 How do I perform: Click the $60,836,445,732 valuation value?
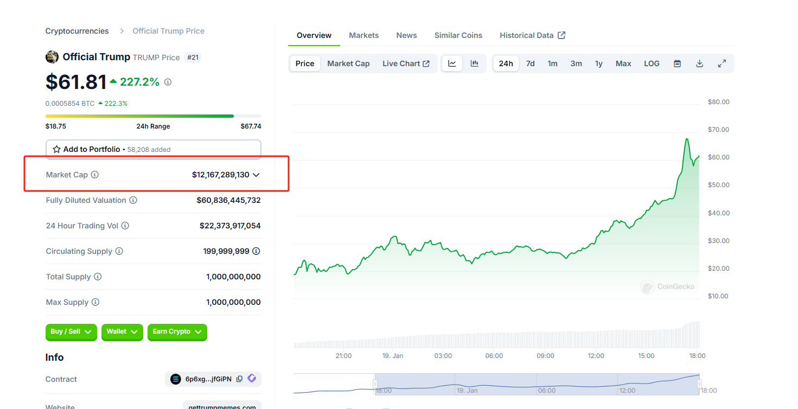[x=228, y=200]
